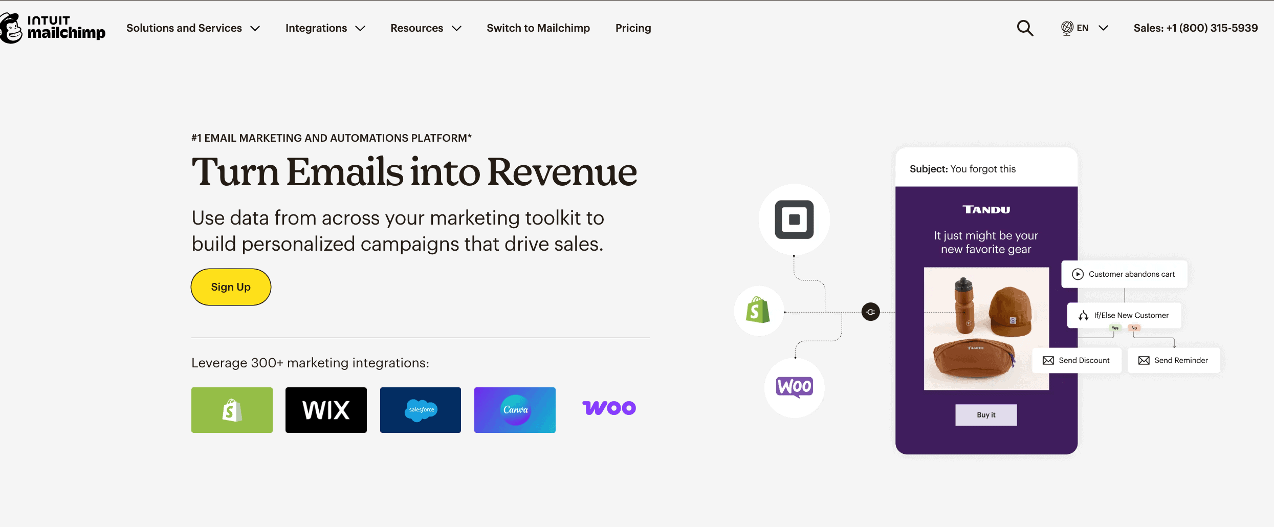The height and width of the screenshot is (527, 1274).
Task: Click the envelope icon beside Send Discount
Action: pos(1048,361)
